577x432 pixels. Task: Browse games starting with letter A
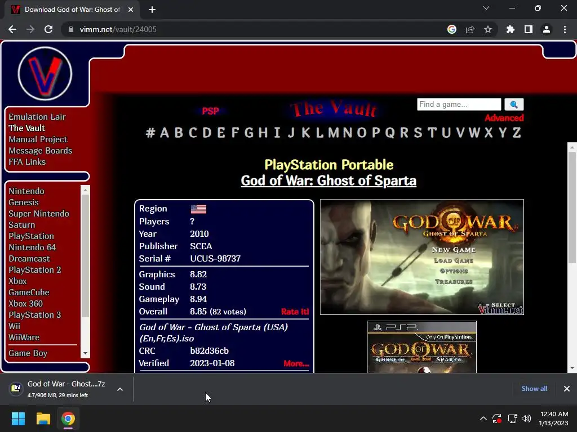[165, 132]
